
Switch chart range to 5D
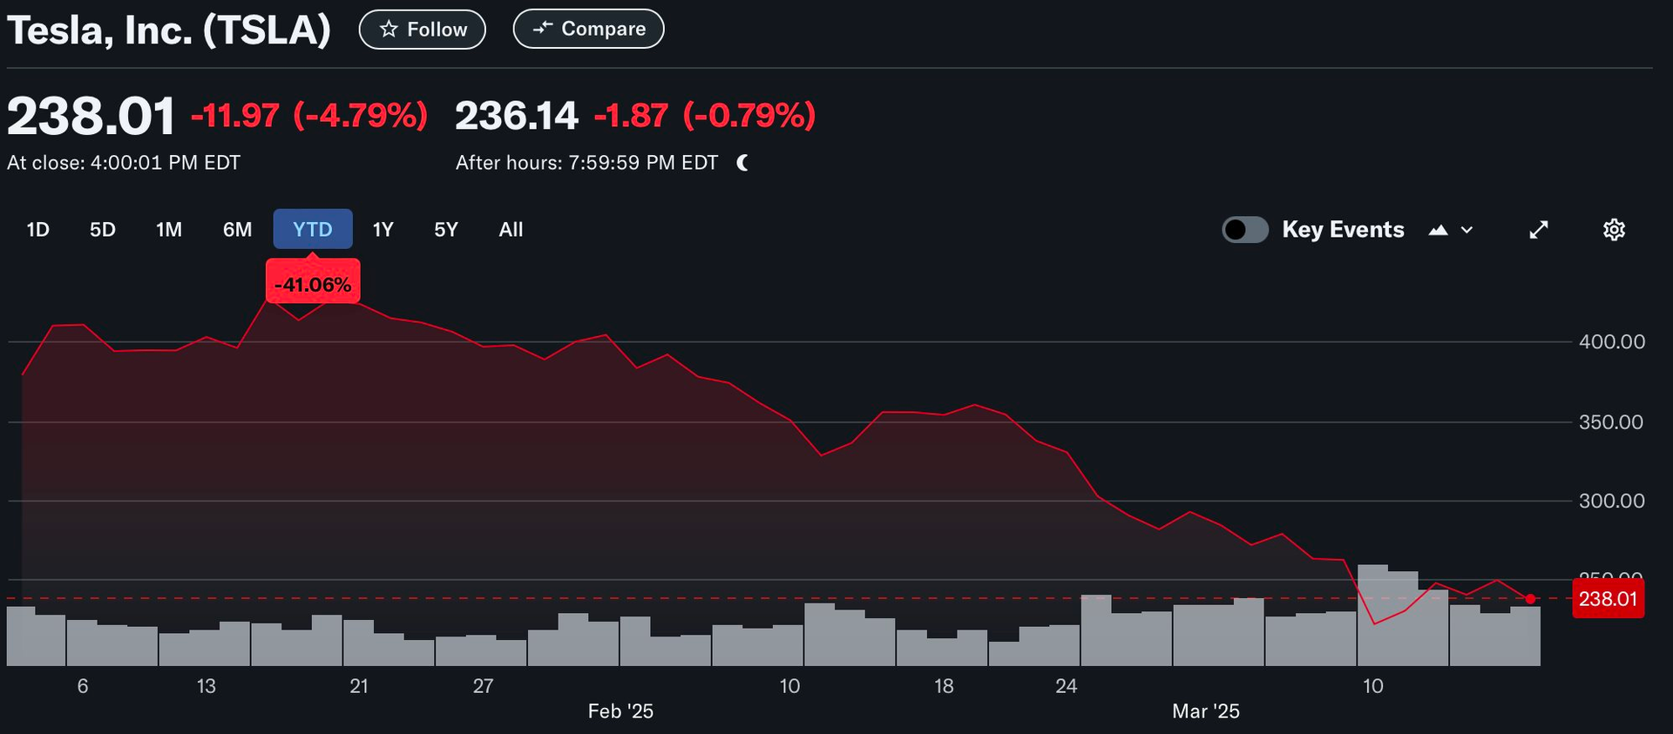tap(103, 230)
